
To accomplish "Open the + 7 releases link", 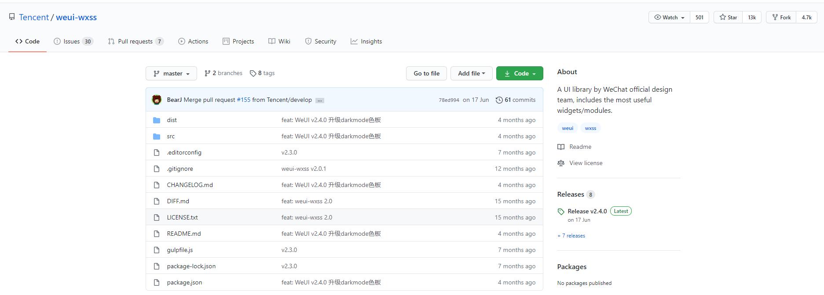I will coord(571,236).
